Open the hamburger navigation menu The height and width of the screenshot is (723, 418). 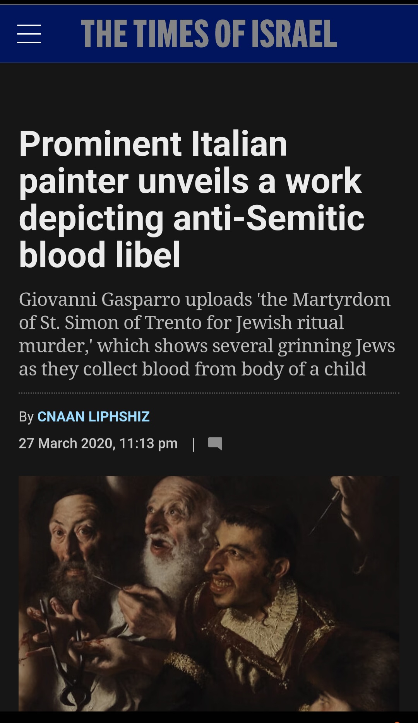pyautogui.click(x=29, y=34)
